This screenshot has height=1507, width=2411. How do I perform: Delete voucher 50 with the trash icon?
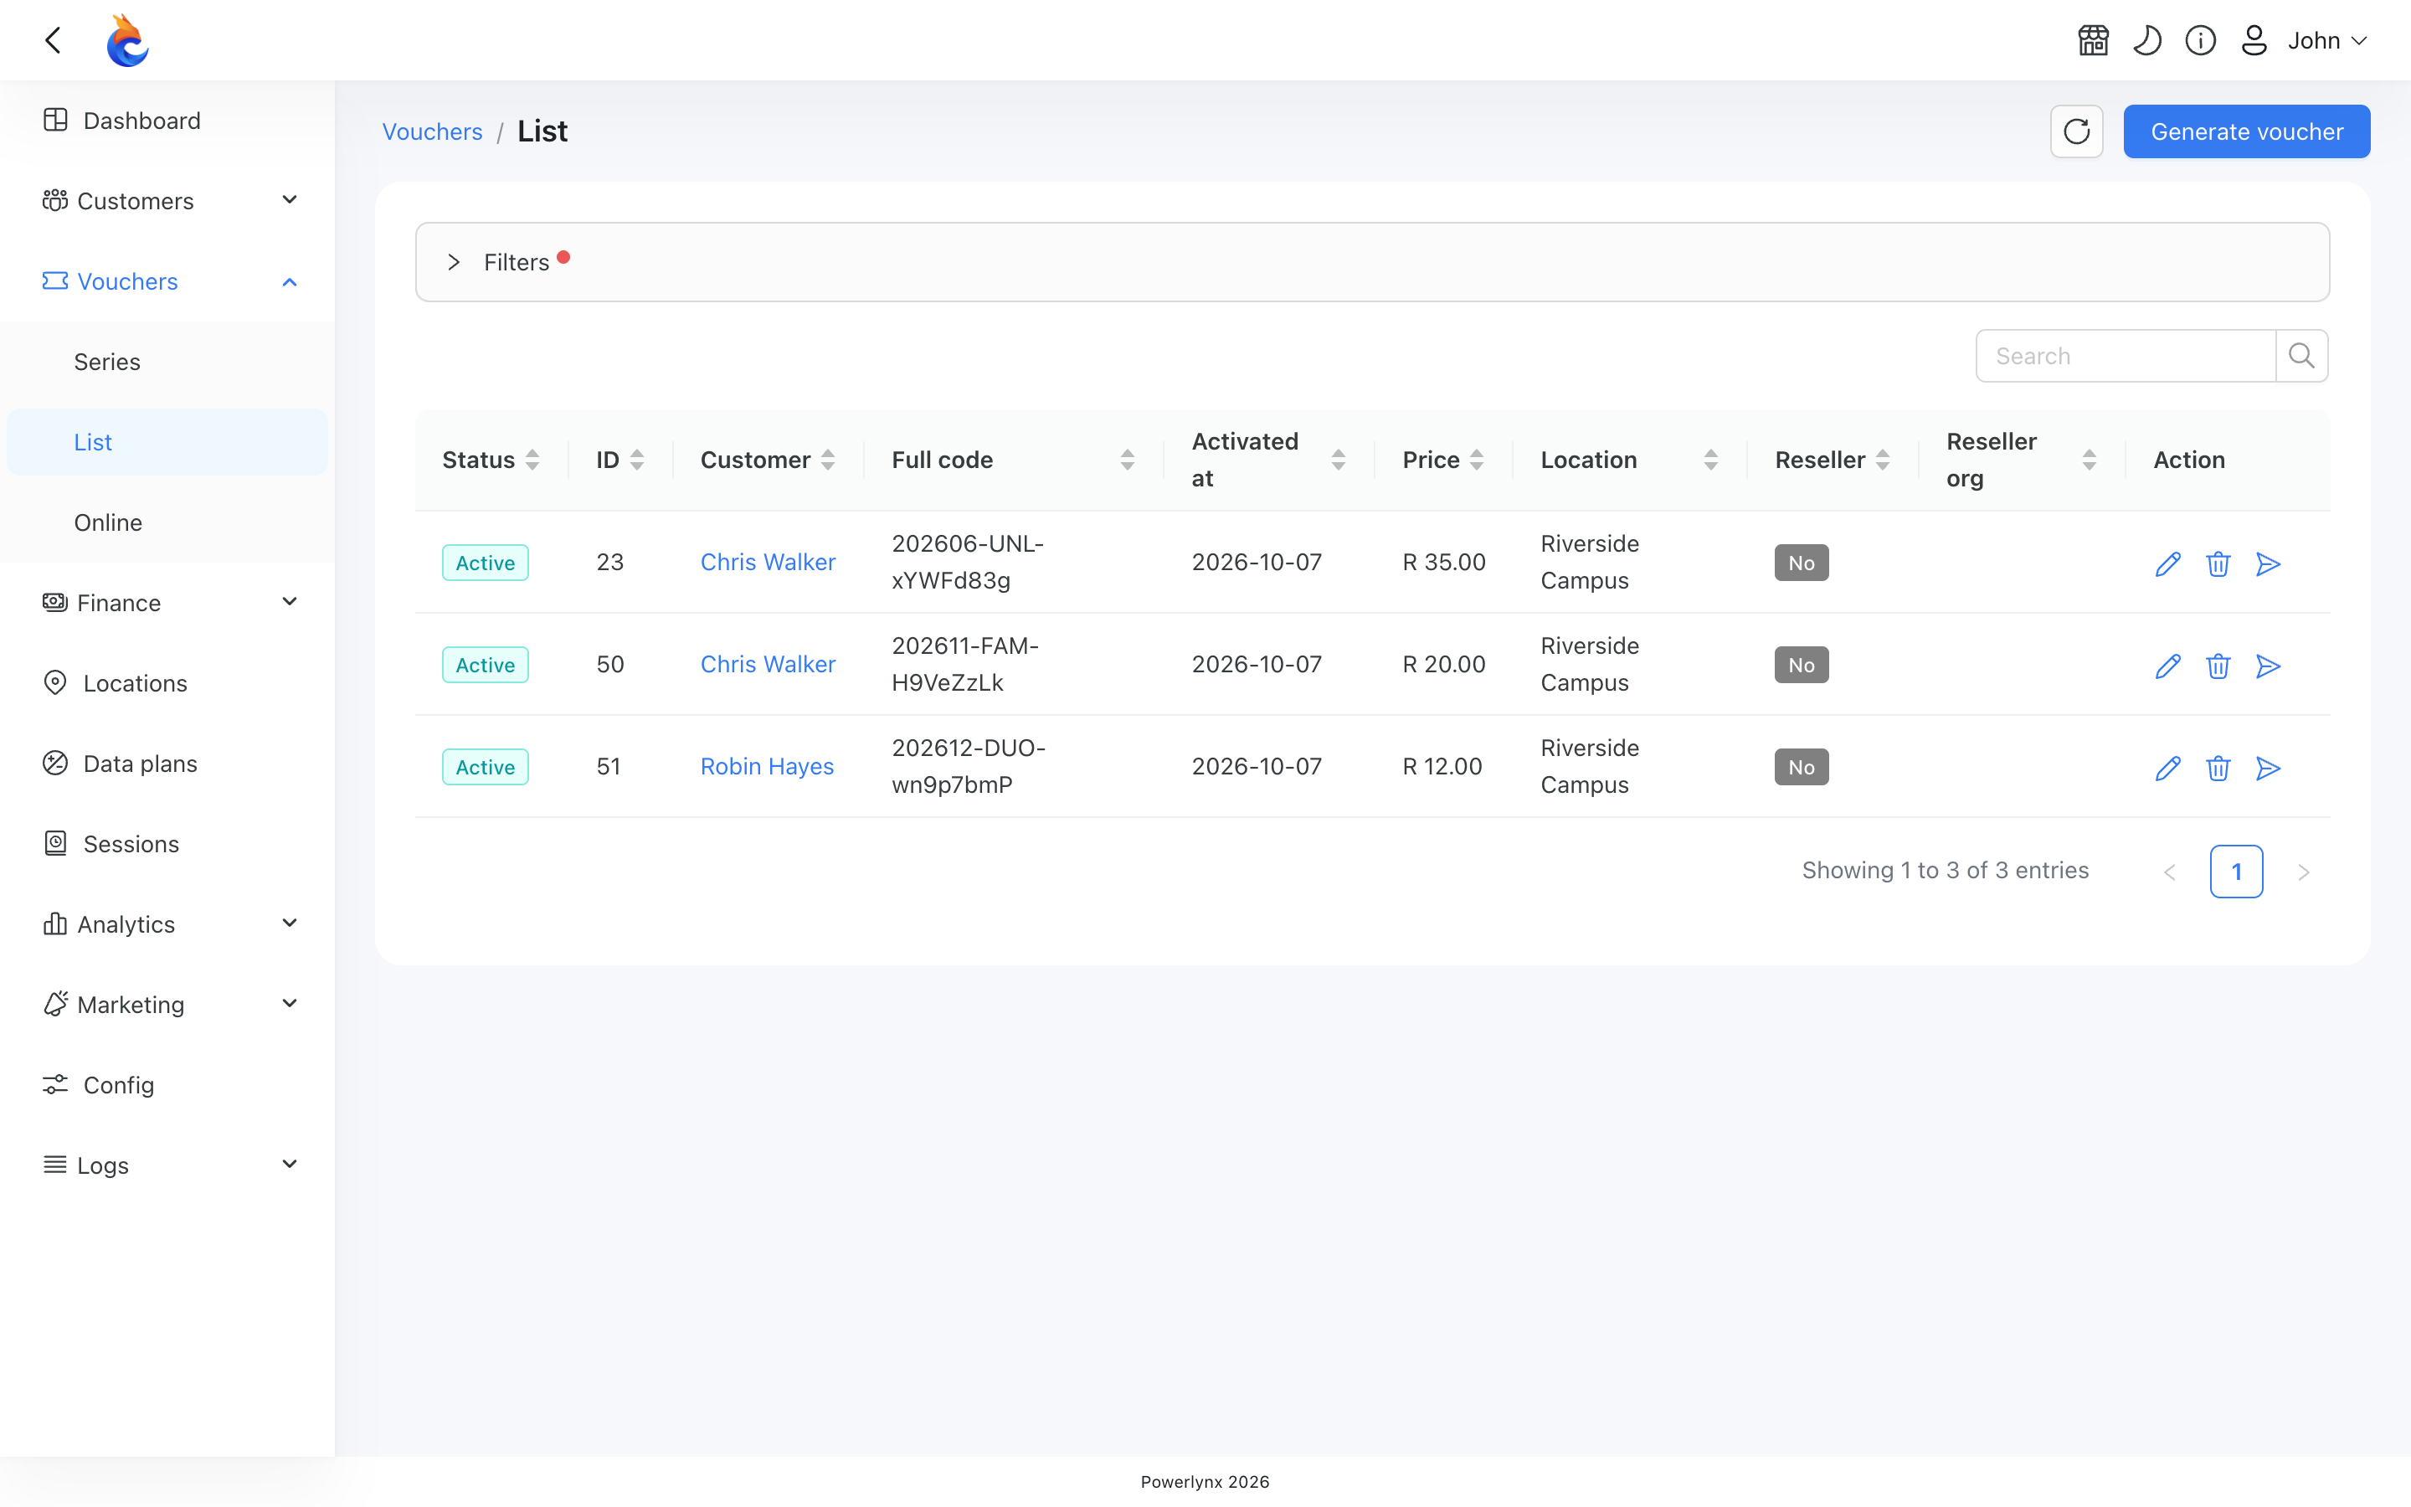pos(2218,666)
